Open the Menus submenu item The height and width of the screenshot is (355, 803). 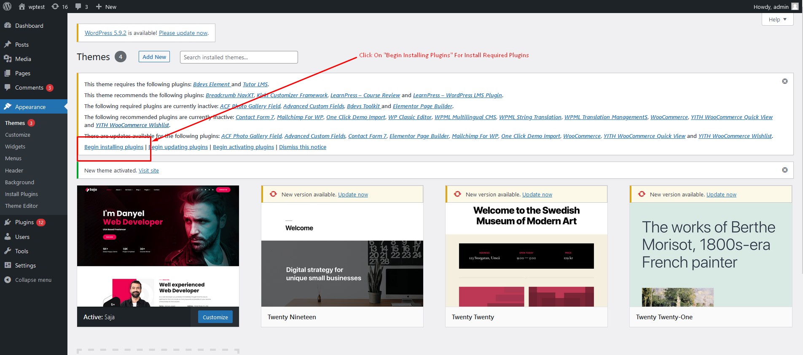[13, 158]
